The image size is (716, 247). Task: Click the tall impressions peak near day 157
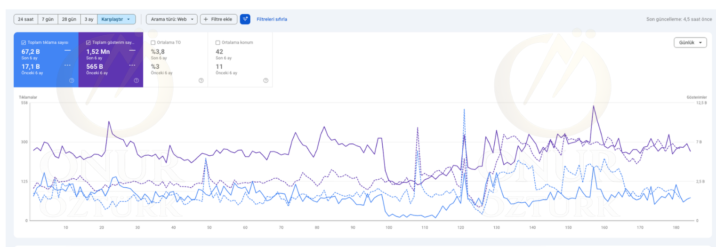(x=593, y=106)
